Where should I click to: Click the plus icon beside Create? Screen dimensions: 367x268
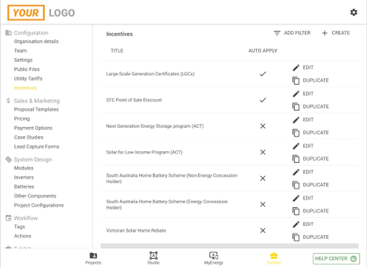point(325,33)
